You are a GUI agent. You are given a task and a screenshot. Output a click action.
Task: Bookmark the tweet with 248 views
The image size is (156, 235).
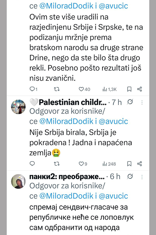point(129,164)
